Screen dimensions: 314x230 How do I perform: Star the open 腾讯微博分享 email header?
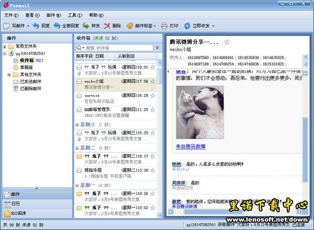tap(227, 42)
